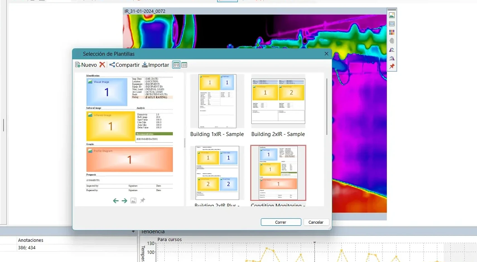The image size is (477, 262).
Task: Click the rectangle frame icon in the side toolbar
Action: coord(392,24)
